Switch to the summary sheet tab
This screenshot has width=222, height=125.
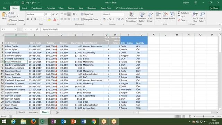click(x=33, y=112)
